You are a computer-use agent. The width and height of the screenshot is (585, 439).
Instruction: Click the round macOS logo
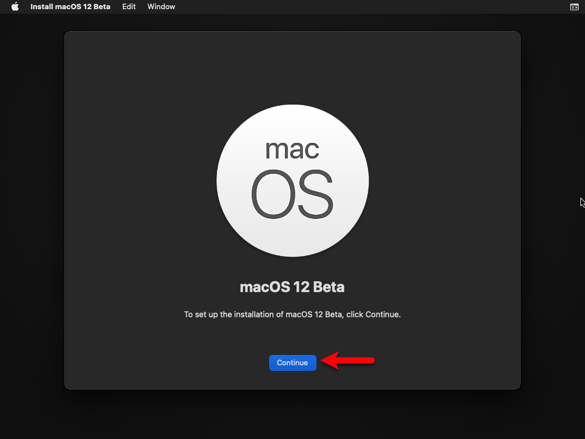[x=292, y=181]
